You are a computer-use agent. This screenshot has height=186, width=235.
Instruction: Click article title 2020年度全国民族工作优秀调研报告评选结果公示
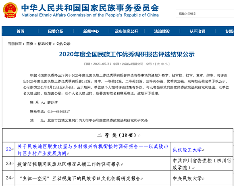pyautogui.click(x=127, y=54)
